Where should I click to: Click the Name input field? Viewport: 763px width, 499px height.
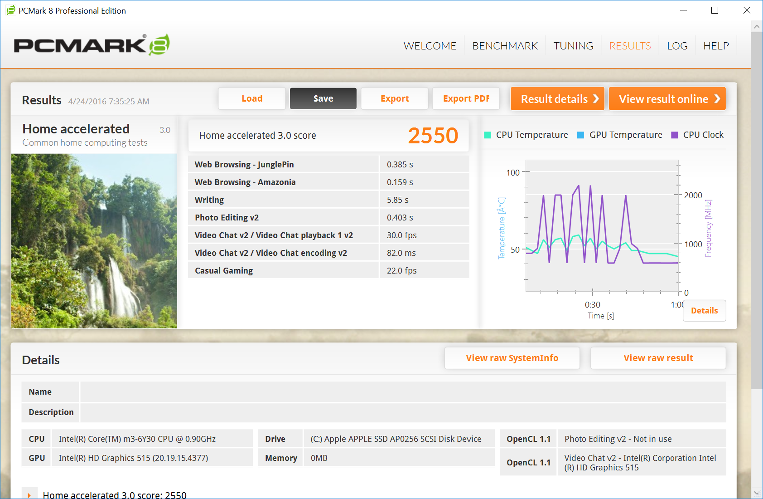point(403,392)
